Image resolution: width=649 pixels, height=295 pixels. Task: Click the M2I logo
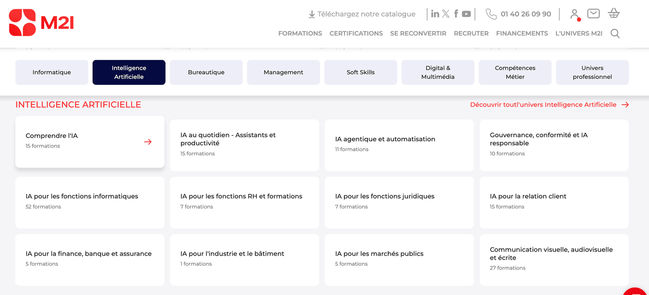tap(41, 23)
